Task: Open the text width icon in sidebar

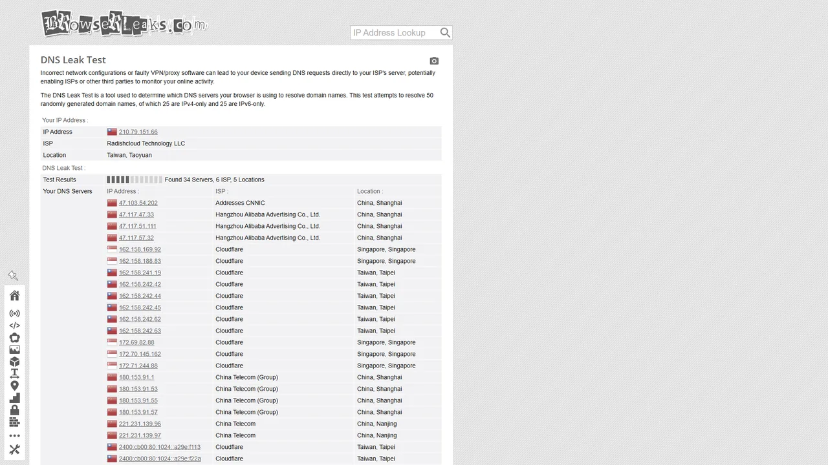Action: coord(14,374)
